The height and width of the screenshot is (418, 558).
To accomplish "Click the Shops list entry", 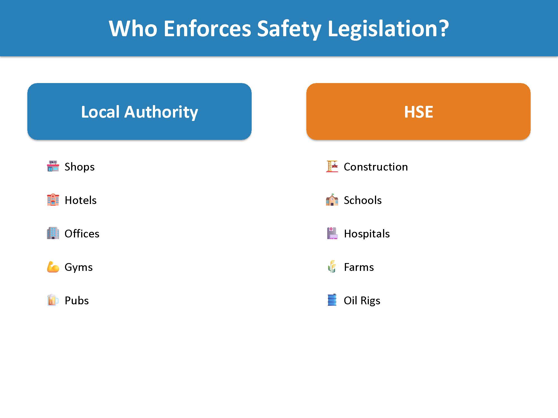I will coord(80,167).
